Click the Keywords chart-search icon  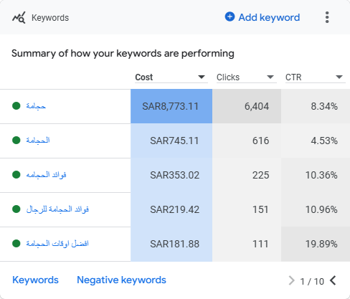pyautogui.click(x=19, y=17)
